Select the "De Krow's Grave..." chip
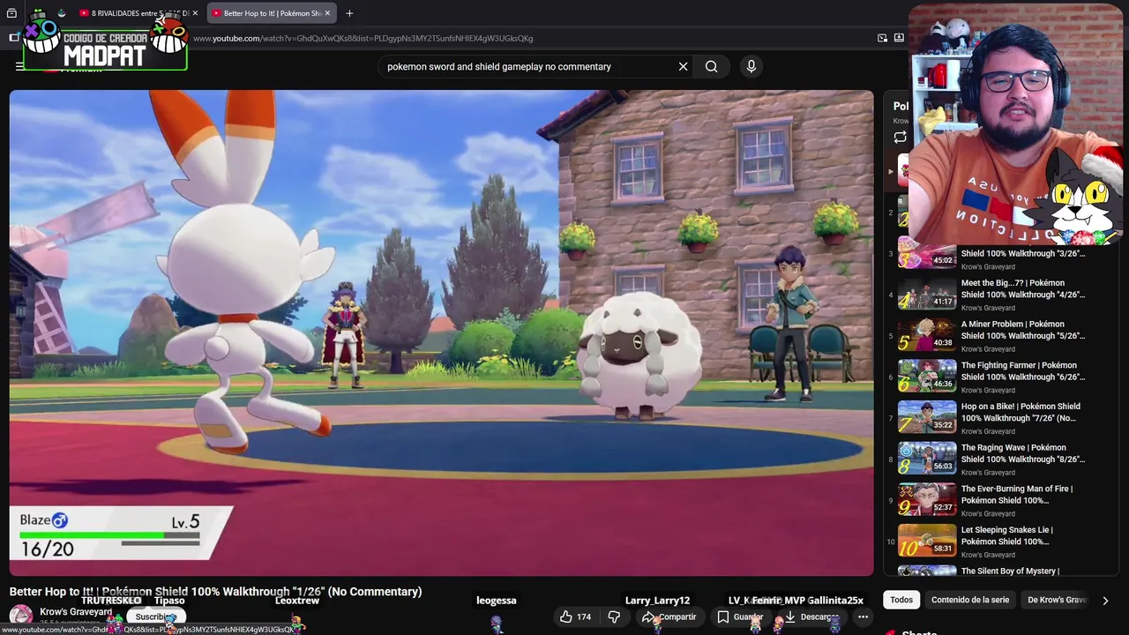This screenshot has height=635, width=1129. 1058,600
